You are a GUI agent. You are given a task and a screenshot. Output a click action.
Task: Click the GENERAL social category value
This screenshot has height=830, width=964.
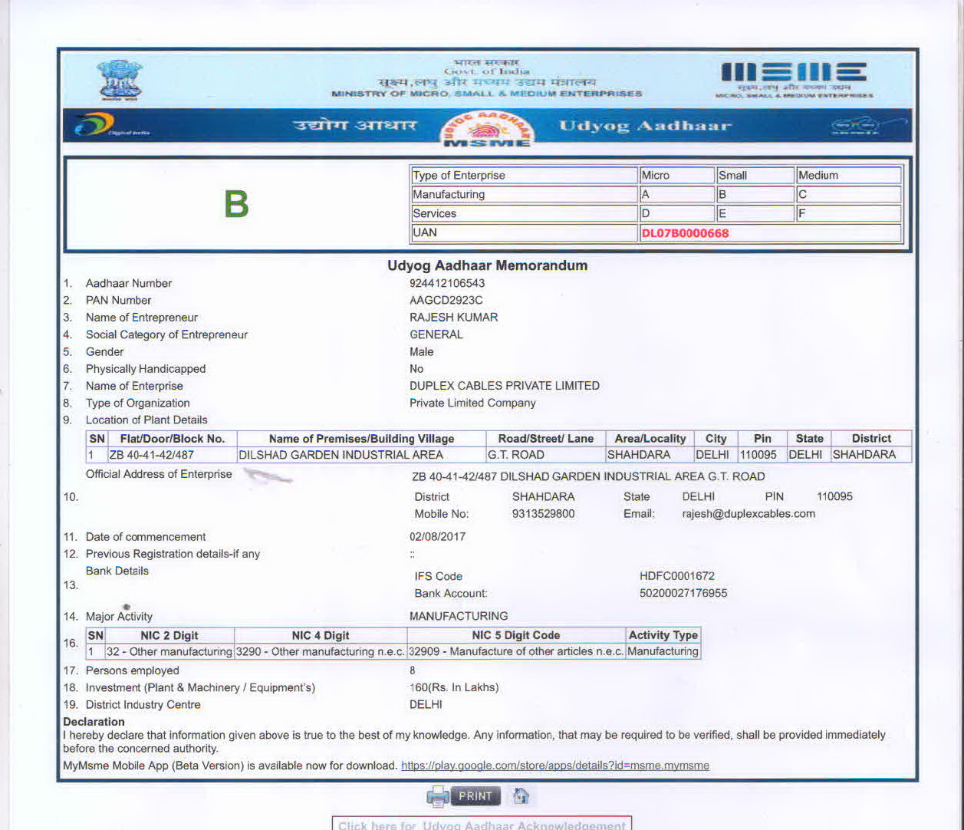click(x=436, y=334)
